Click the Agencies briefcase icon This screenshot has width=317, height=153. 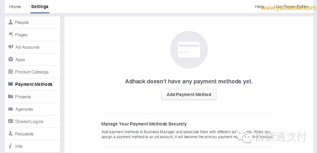[11, 109]
